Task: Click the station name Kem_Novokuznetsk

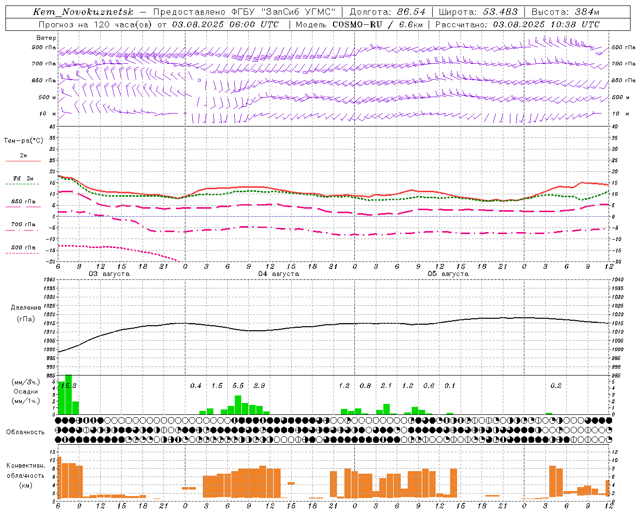Action: [83, 12]
